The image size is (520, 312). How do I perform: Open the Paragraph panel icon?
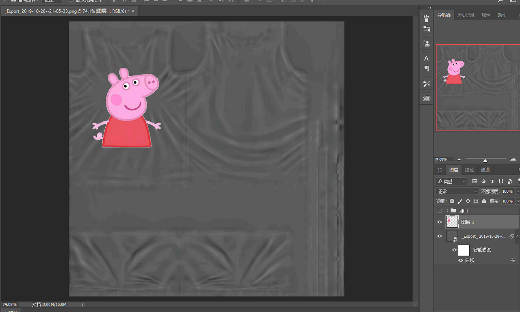point(427,69)
